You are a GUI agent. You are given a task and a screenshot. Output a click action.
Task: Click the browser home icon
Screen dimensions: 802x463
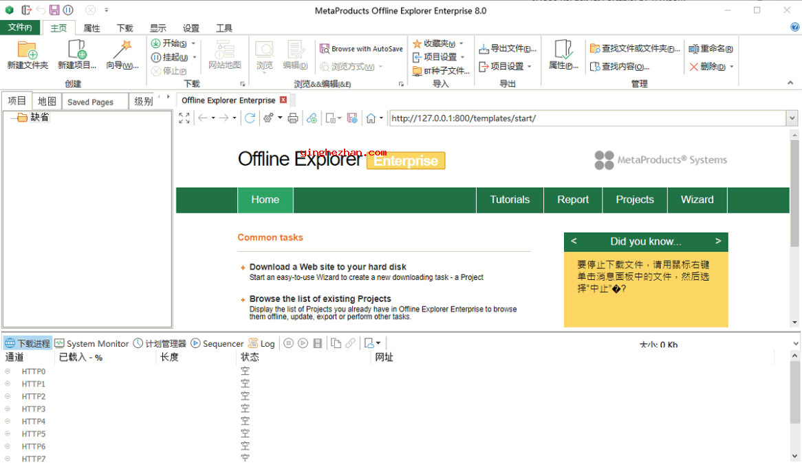371,118
